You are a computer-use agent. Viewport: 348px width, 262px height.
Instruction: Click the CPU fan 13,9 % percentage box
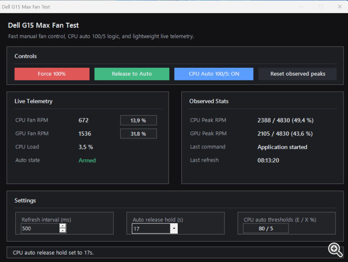[138, 120]
